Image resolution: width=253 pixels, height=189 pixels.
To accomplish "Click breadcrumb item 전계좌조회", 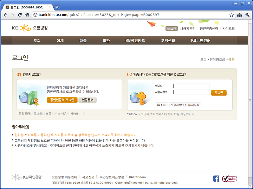I will click(x=217, y=59).
